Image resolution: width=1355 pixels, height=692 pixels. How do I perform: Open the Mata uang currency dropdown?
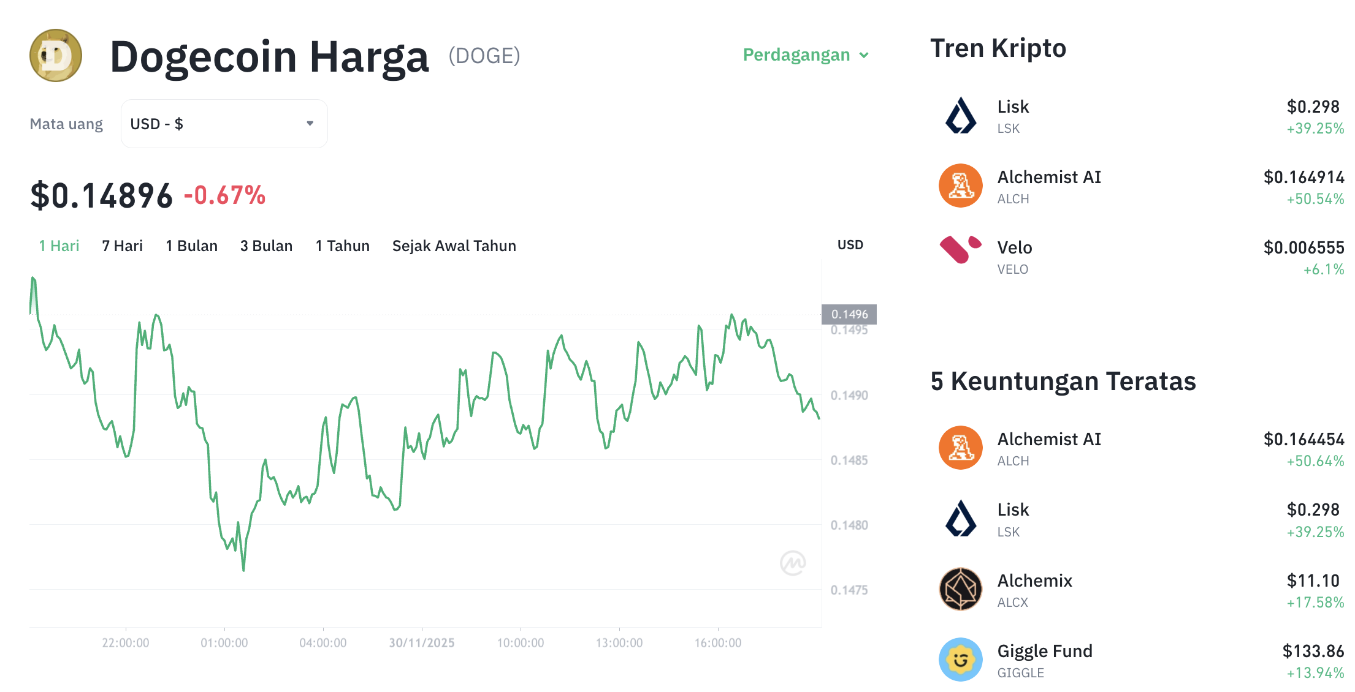(x=224, y=123)
